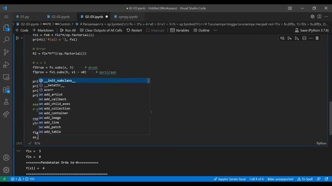Image resolution: width=332 pixels, height=186 pixels.
Task: Open the notebook Outline
Action: (x=201, y=30)
